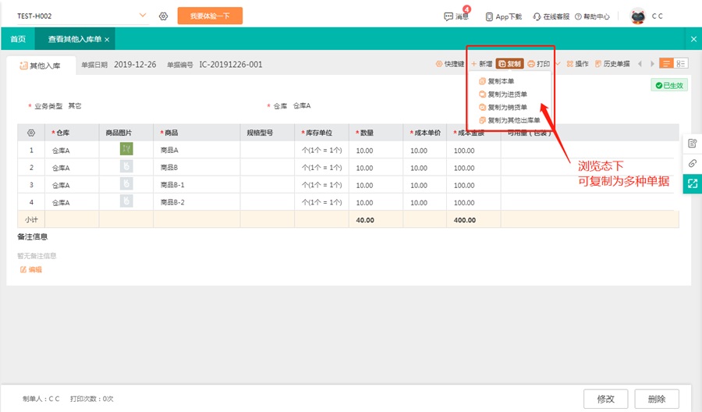Click the 删除 button

[657, 399]
